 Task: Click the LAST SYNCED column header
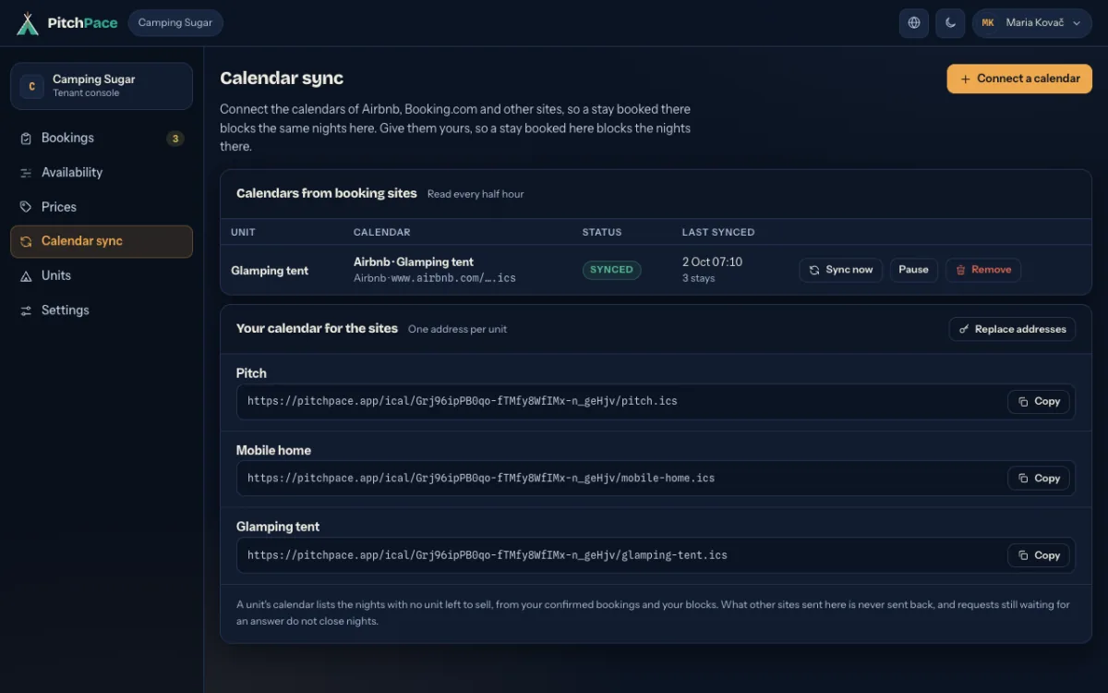pyautogui.click(x=718, y=232)
